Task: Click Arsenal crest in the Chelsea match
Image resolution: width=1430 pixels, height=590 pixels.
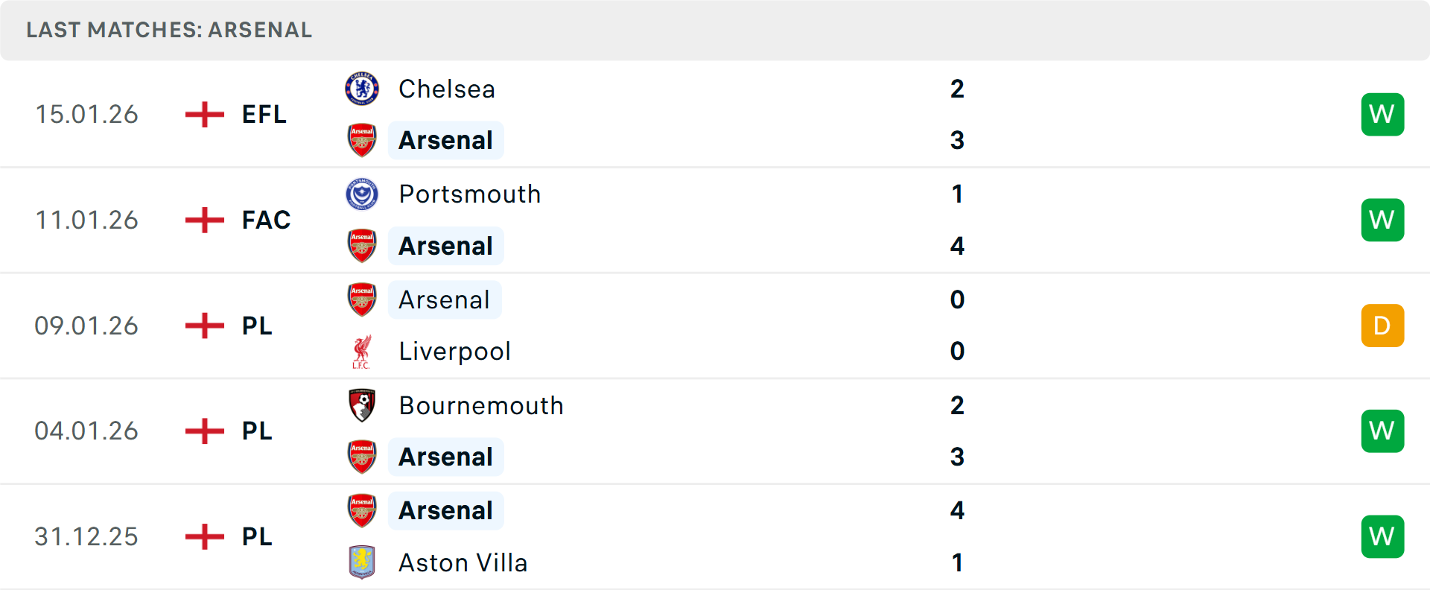Action: coord(362,140)
